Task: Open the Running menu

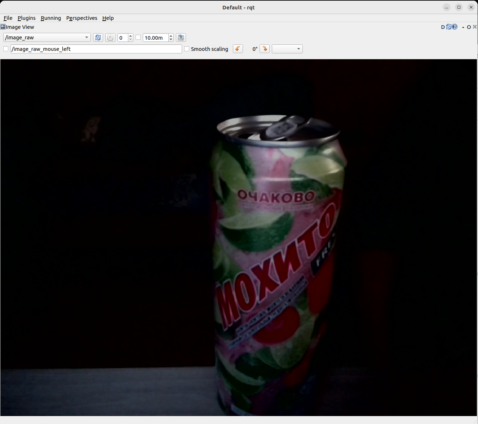Action: [51, 18]
